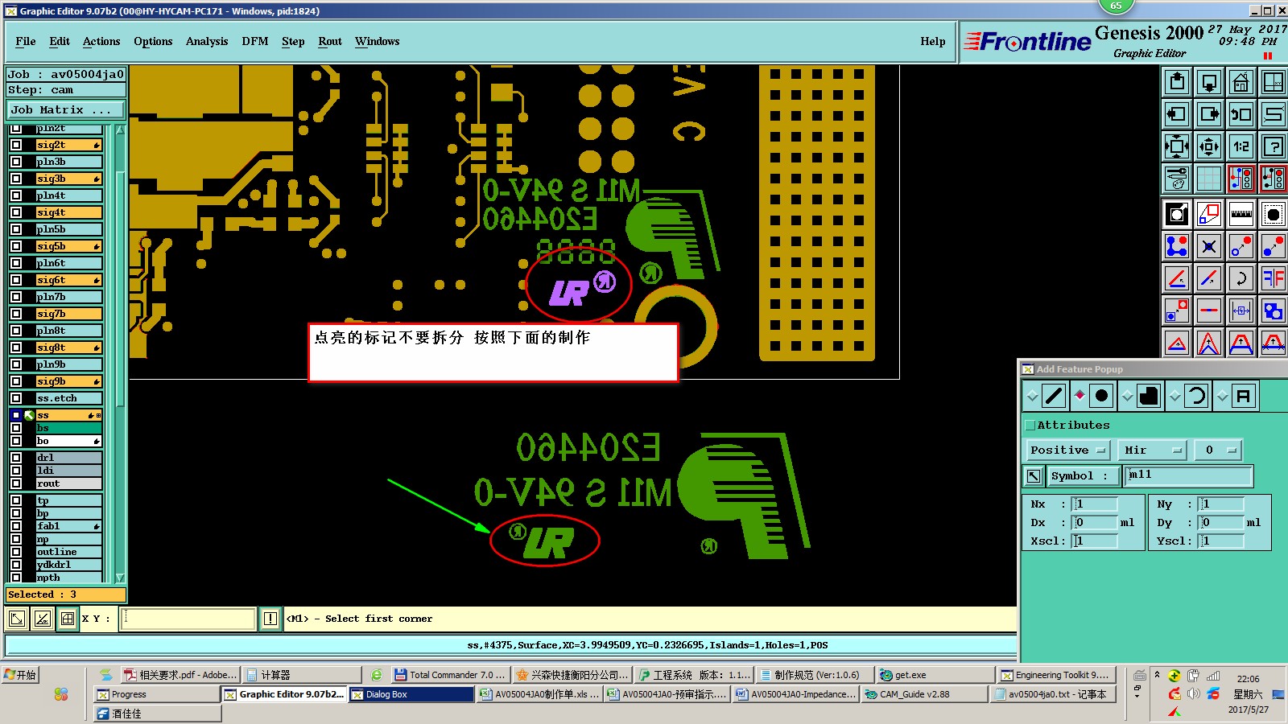Click the area zoom rectangles icon
Image resolution: width=1288 pixels, height=724 pixels.
coord(1209,214)
